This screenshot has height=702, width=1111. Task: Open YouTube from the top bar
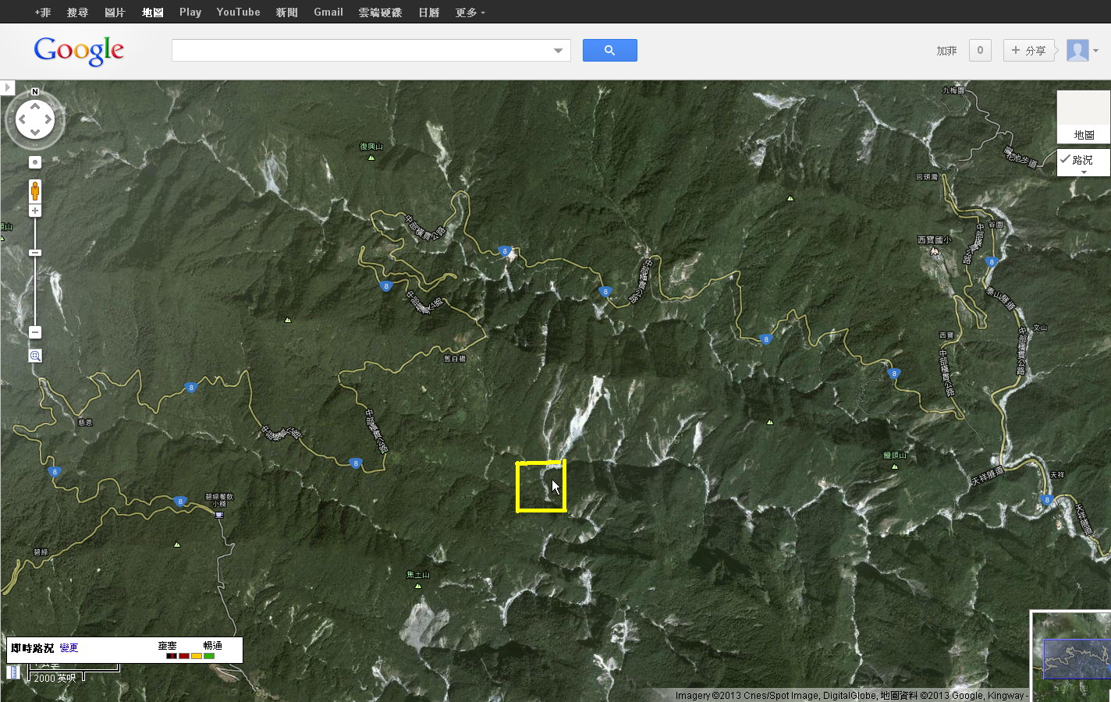pyautogui.click(x=238, y=12)
